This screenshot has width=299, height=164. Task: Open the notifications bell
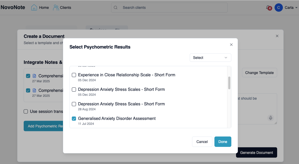coord(268,8)
